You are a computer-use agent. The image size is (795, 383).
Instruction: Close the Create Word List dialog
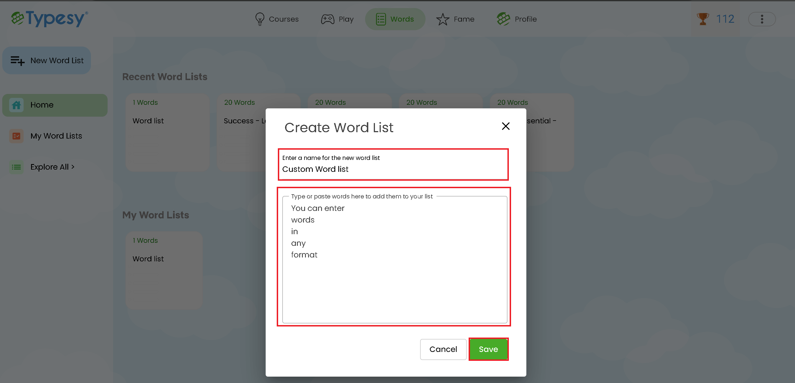click(505, 126)
